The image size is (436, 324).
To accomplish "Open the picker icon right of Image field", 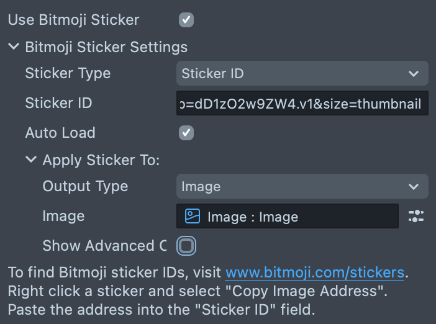I will click(416, 216).
